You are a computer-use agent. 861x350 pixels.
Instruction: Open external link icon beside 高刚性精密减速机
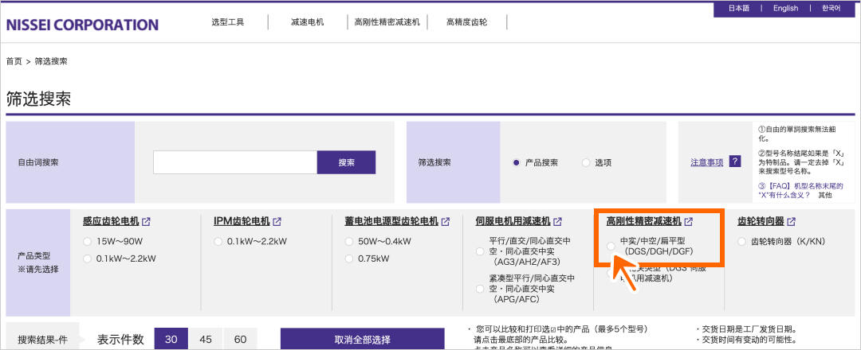coord(689,221)
